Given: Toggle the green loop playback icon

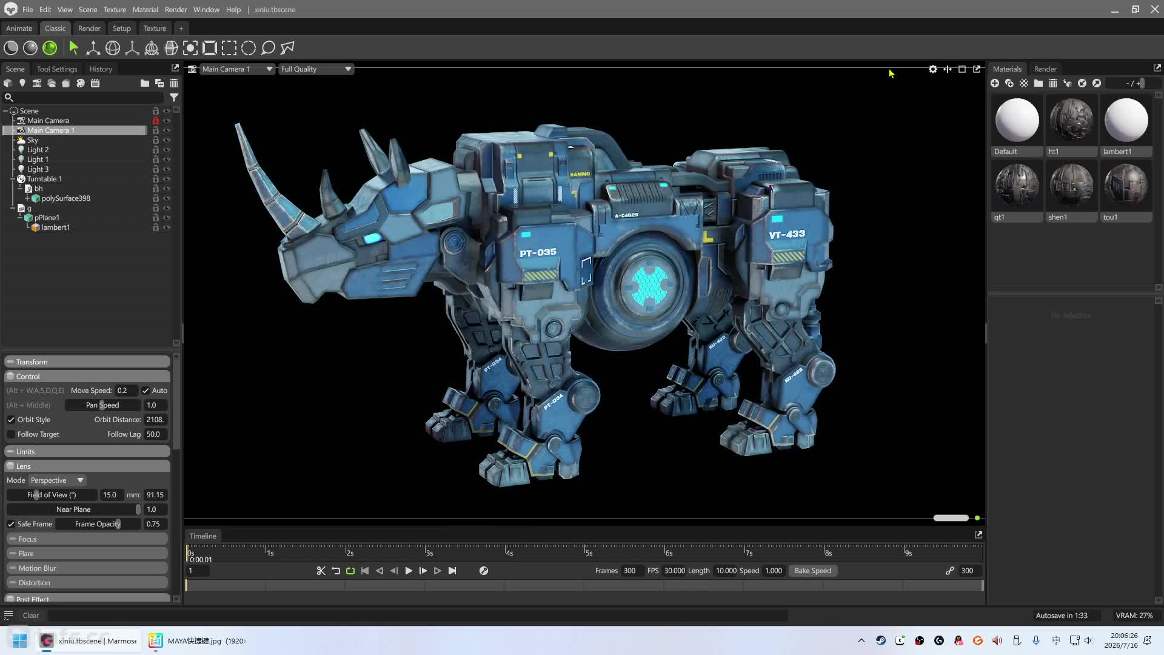Looking at the screenshot, I should (x=350, y=571).
